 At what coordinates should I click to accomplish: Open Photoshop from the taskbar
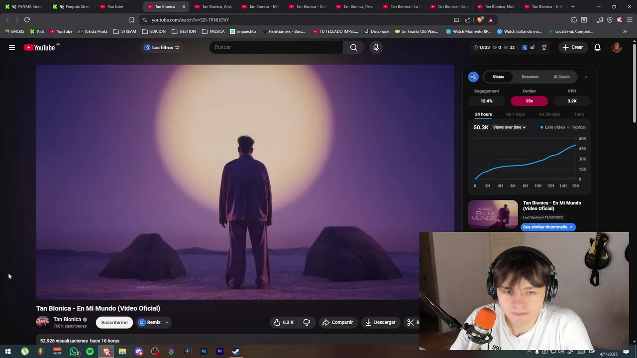(204, 352)
